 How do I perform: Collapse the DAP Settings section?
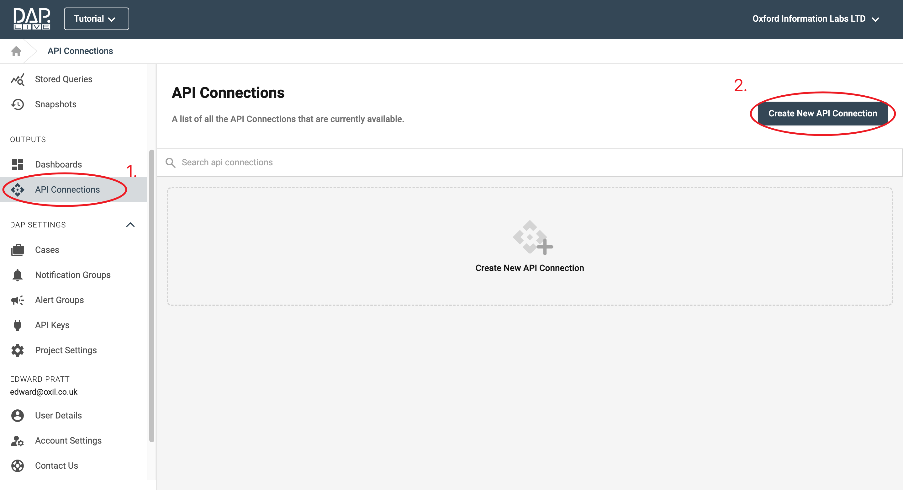pos(130,225)
